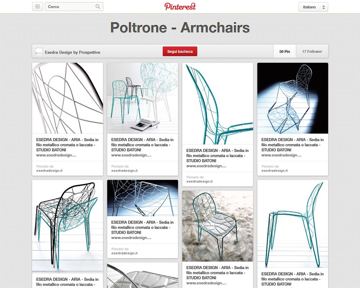Image resolution: width=360 pixels, height=288 pixels.
Task: Open the hamburger menu icon
Action: coord(37,6)
